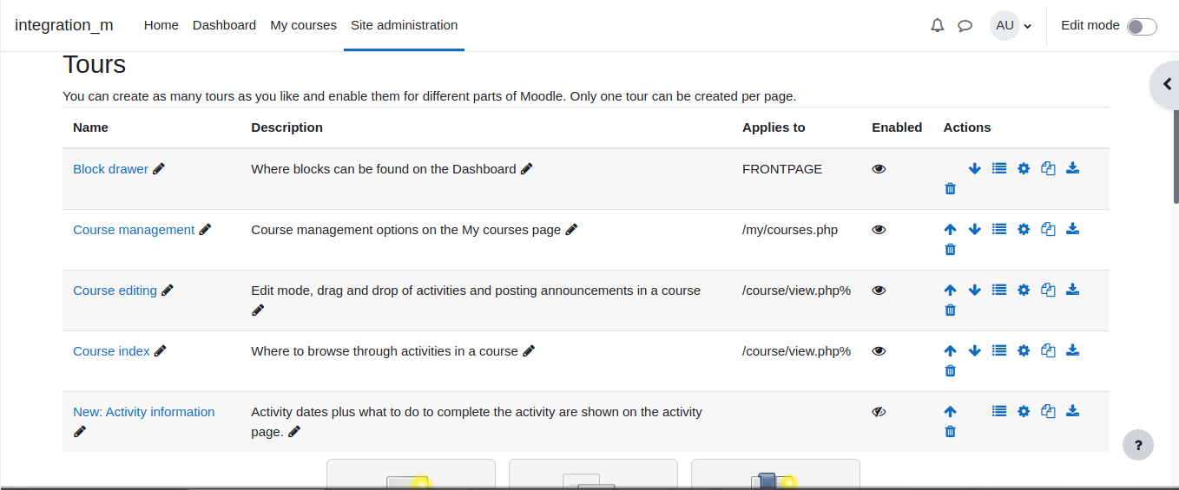Open the Course editing tour link
The width and height of the screenshot is (1179, 490).
coord(115,291)
